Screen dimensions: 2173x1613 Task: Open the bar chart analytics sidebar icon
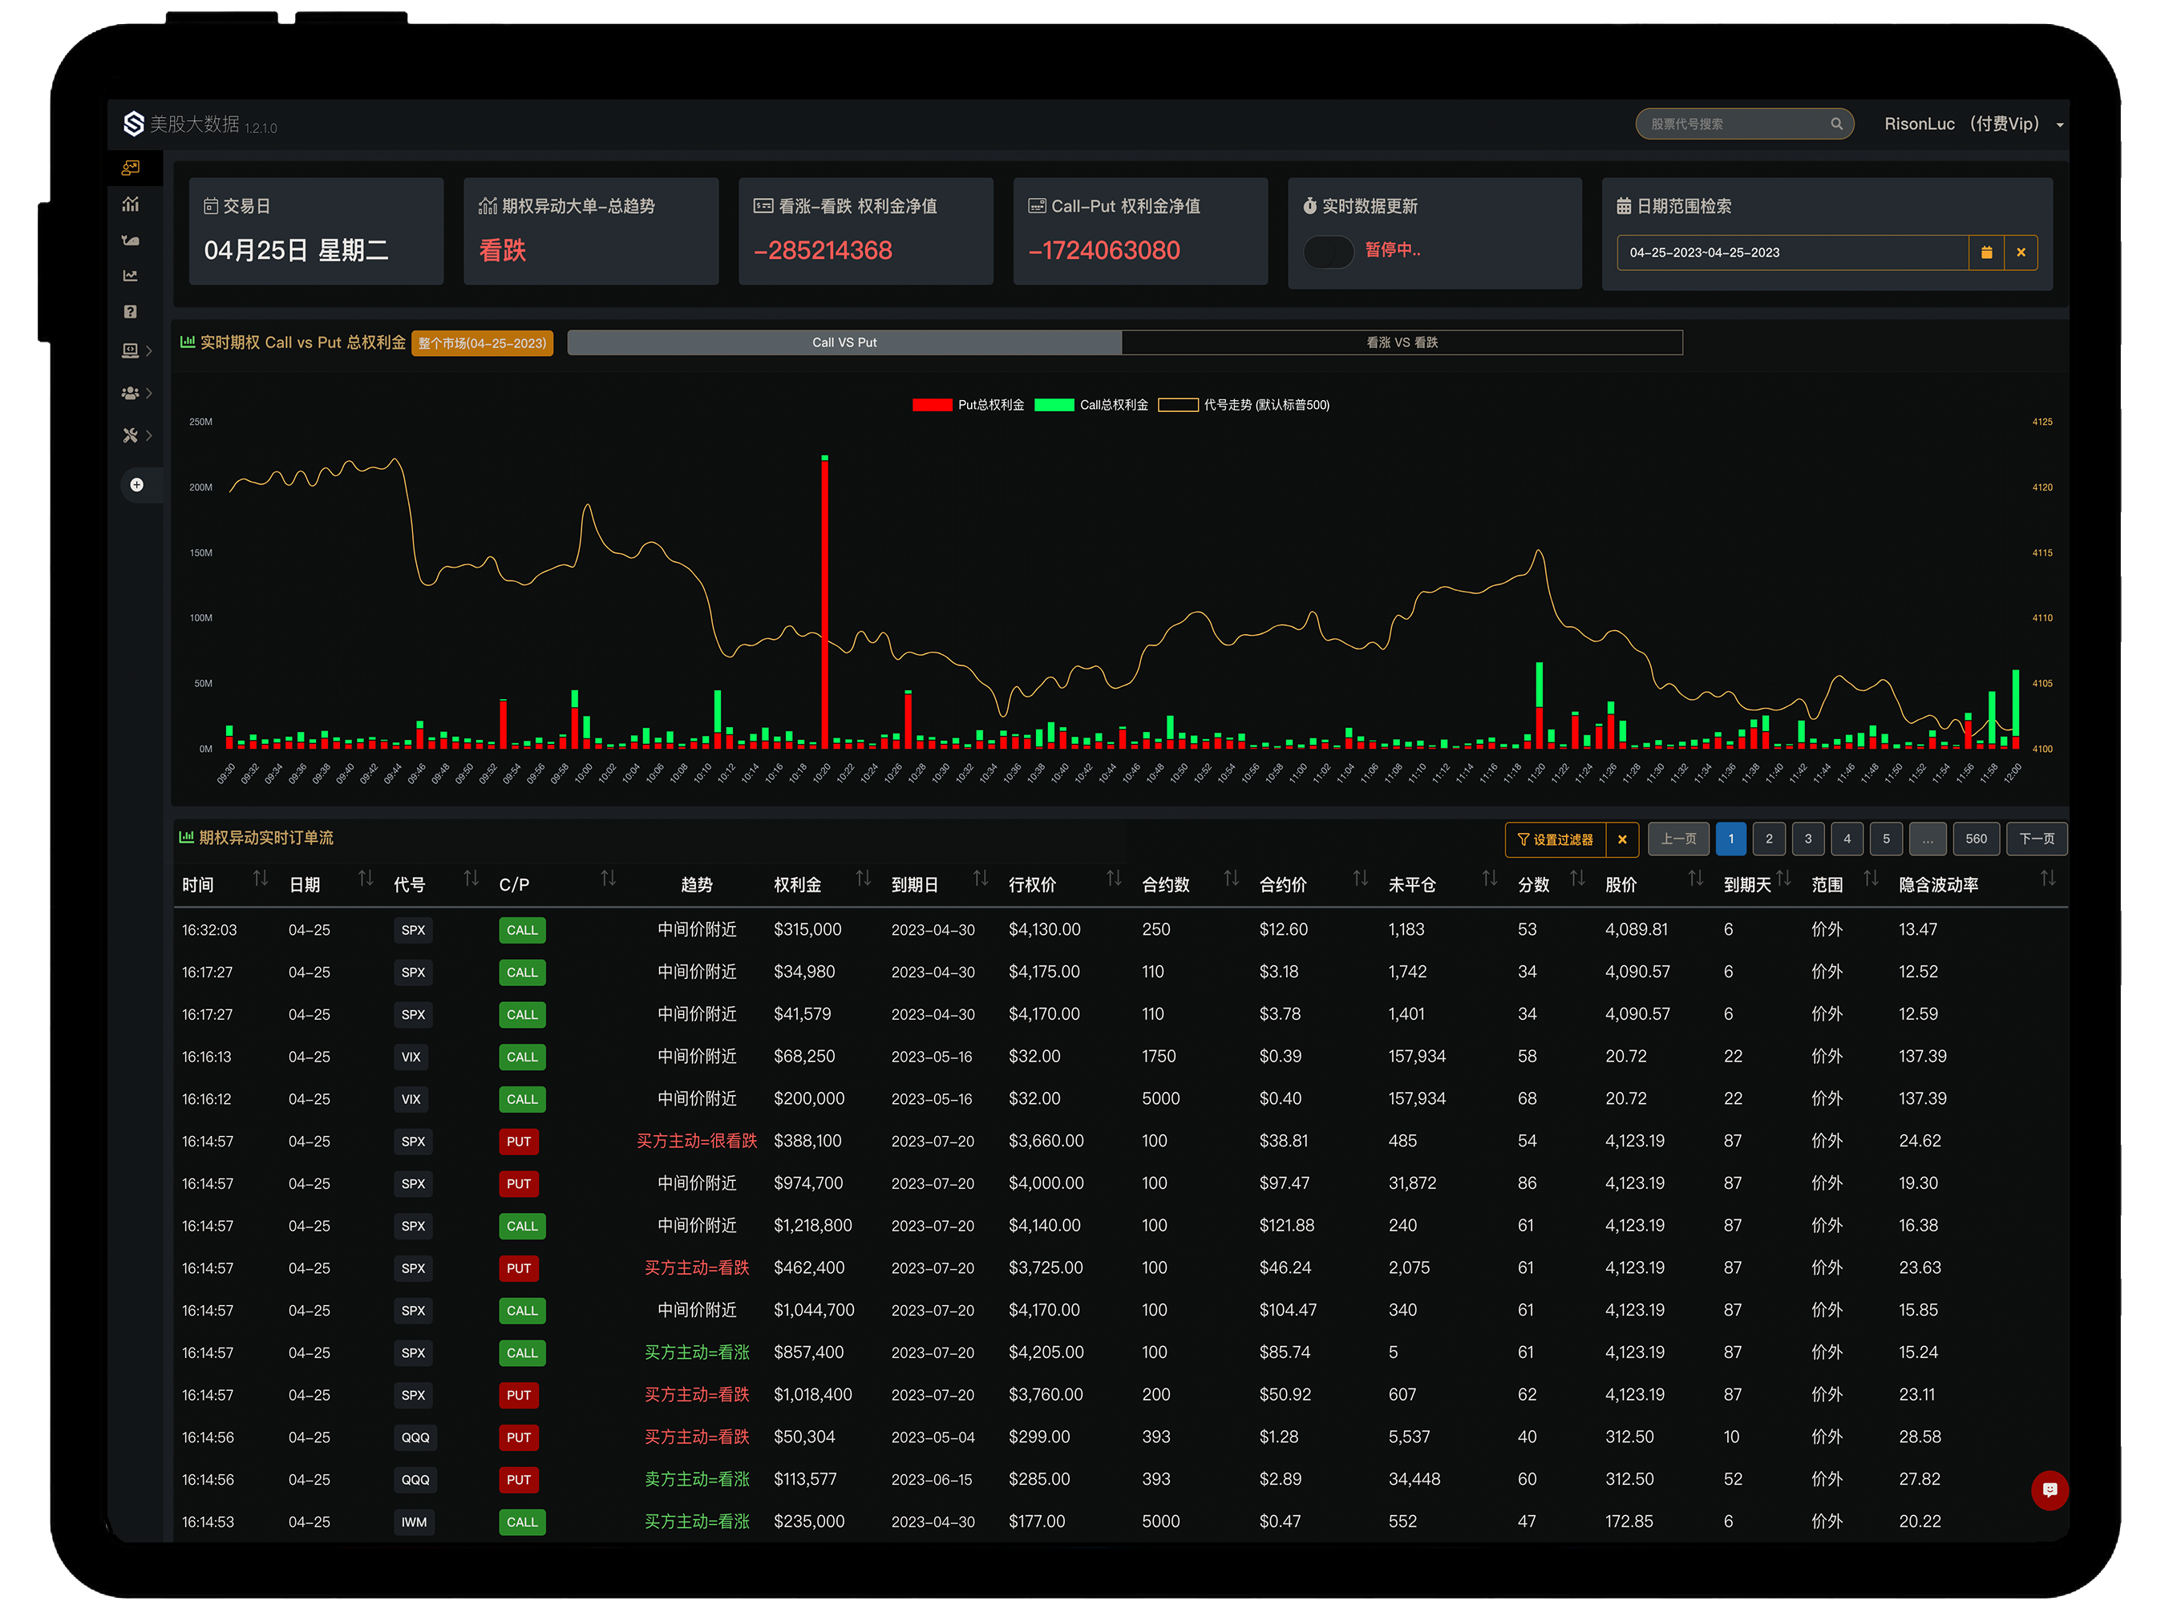[x=131, y=204]
